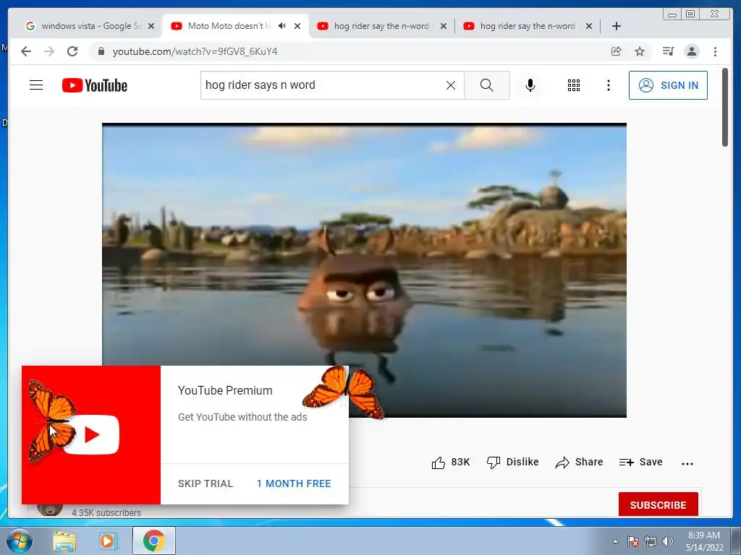741x555 pixels.
Task: Close the last hog rider tab
Action: pos(589,26)
